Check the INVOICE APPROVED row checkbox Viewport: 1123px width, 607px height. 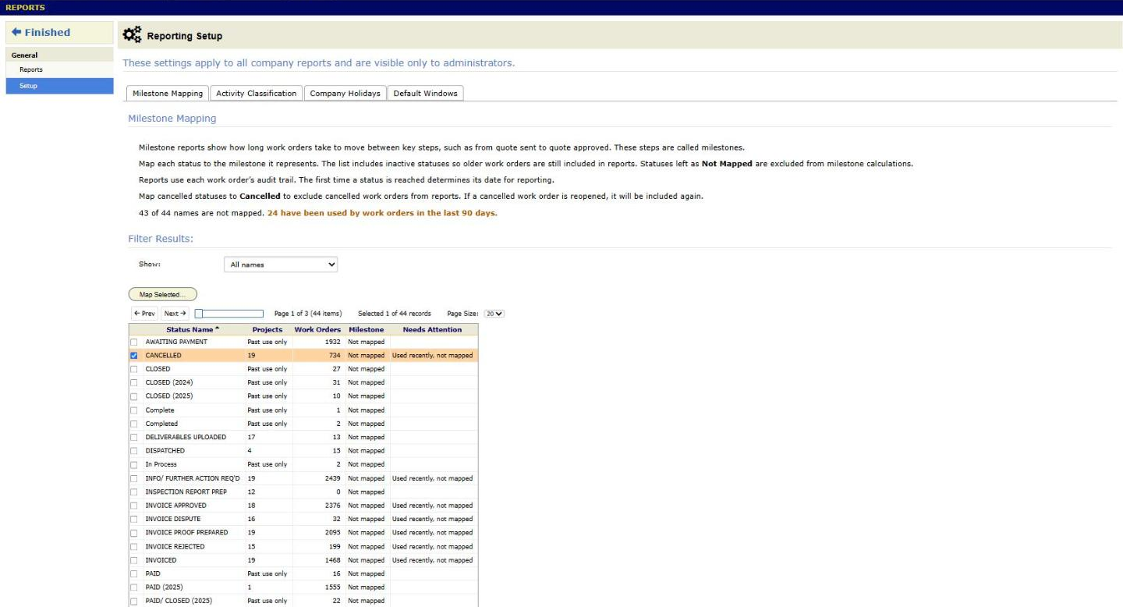click(x=134, y=506)
